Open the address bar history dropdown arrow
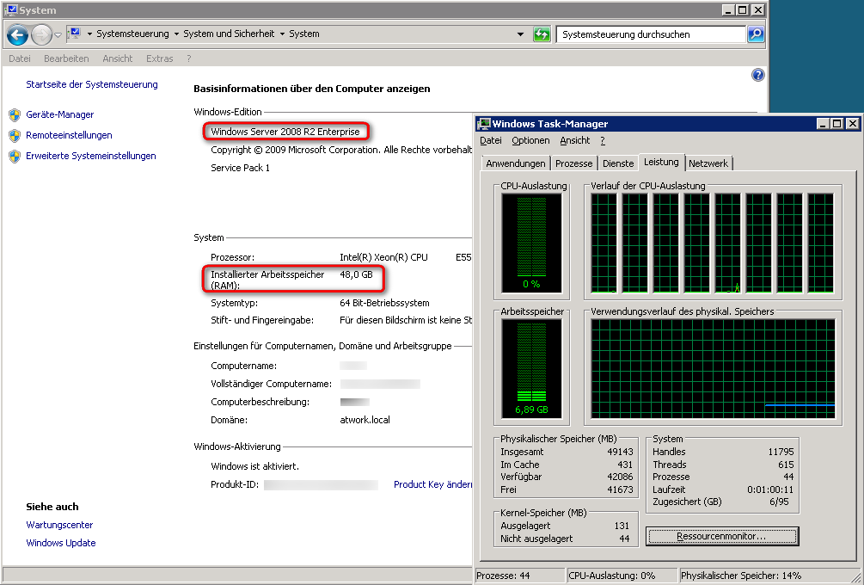 (x=519, y=34)
